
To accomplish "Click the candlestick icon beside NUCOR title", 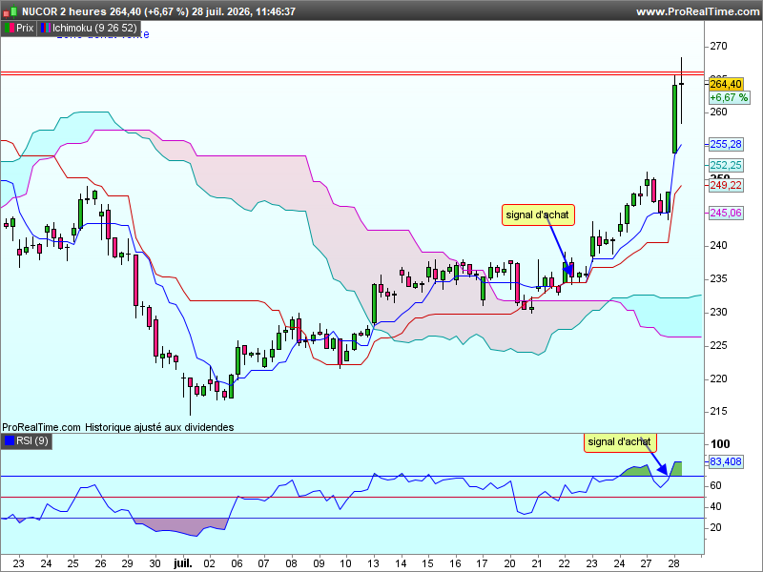I will pyautogui.click(x=10, y=11).
